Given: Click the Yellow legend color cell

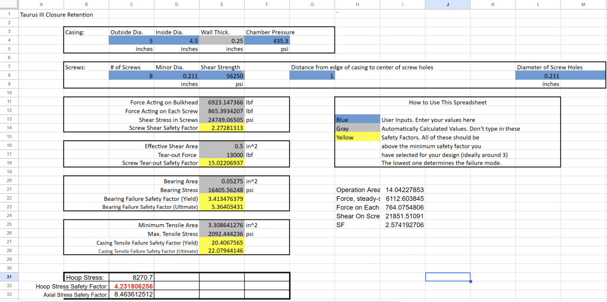Looking at the screenshot, I should point(357,137).
